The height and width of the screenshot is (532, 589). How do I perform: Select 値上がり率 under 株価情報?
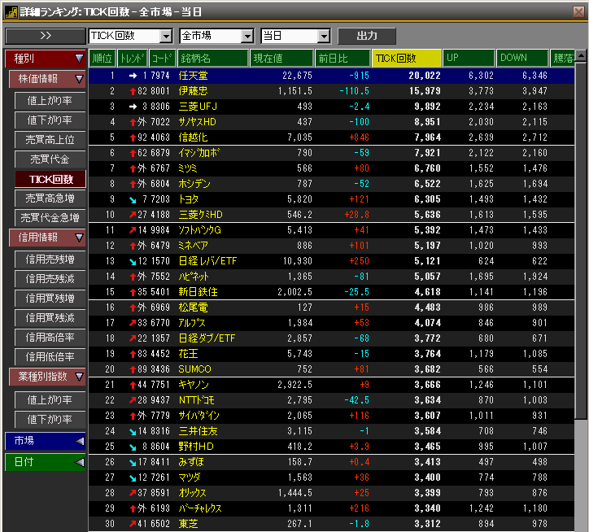click(50, 101)
